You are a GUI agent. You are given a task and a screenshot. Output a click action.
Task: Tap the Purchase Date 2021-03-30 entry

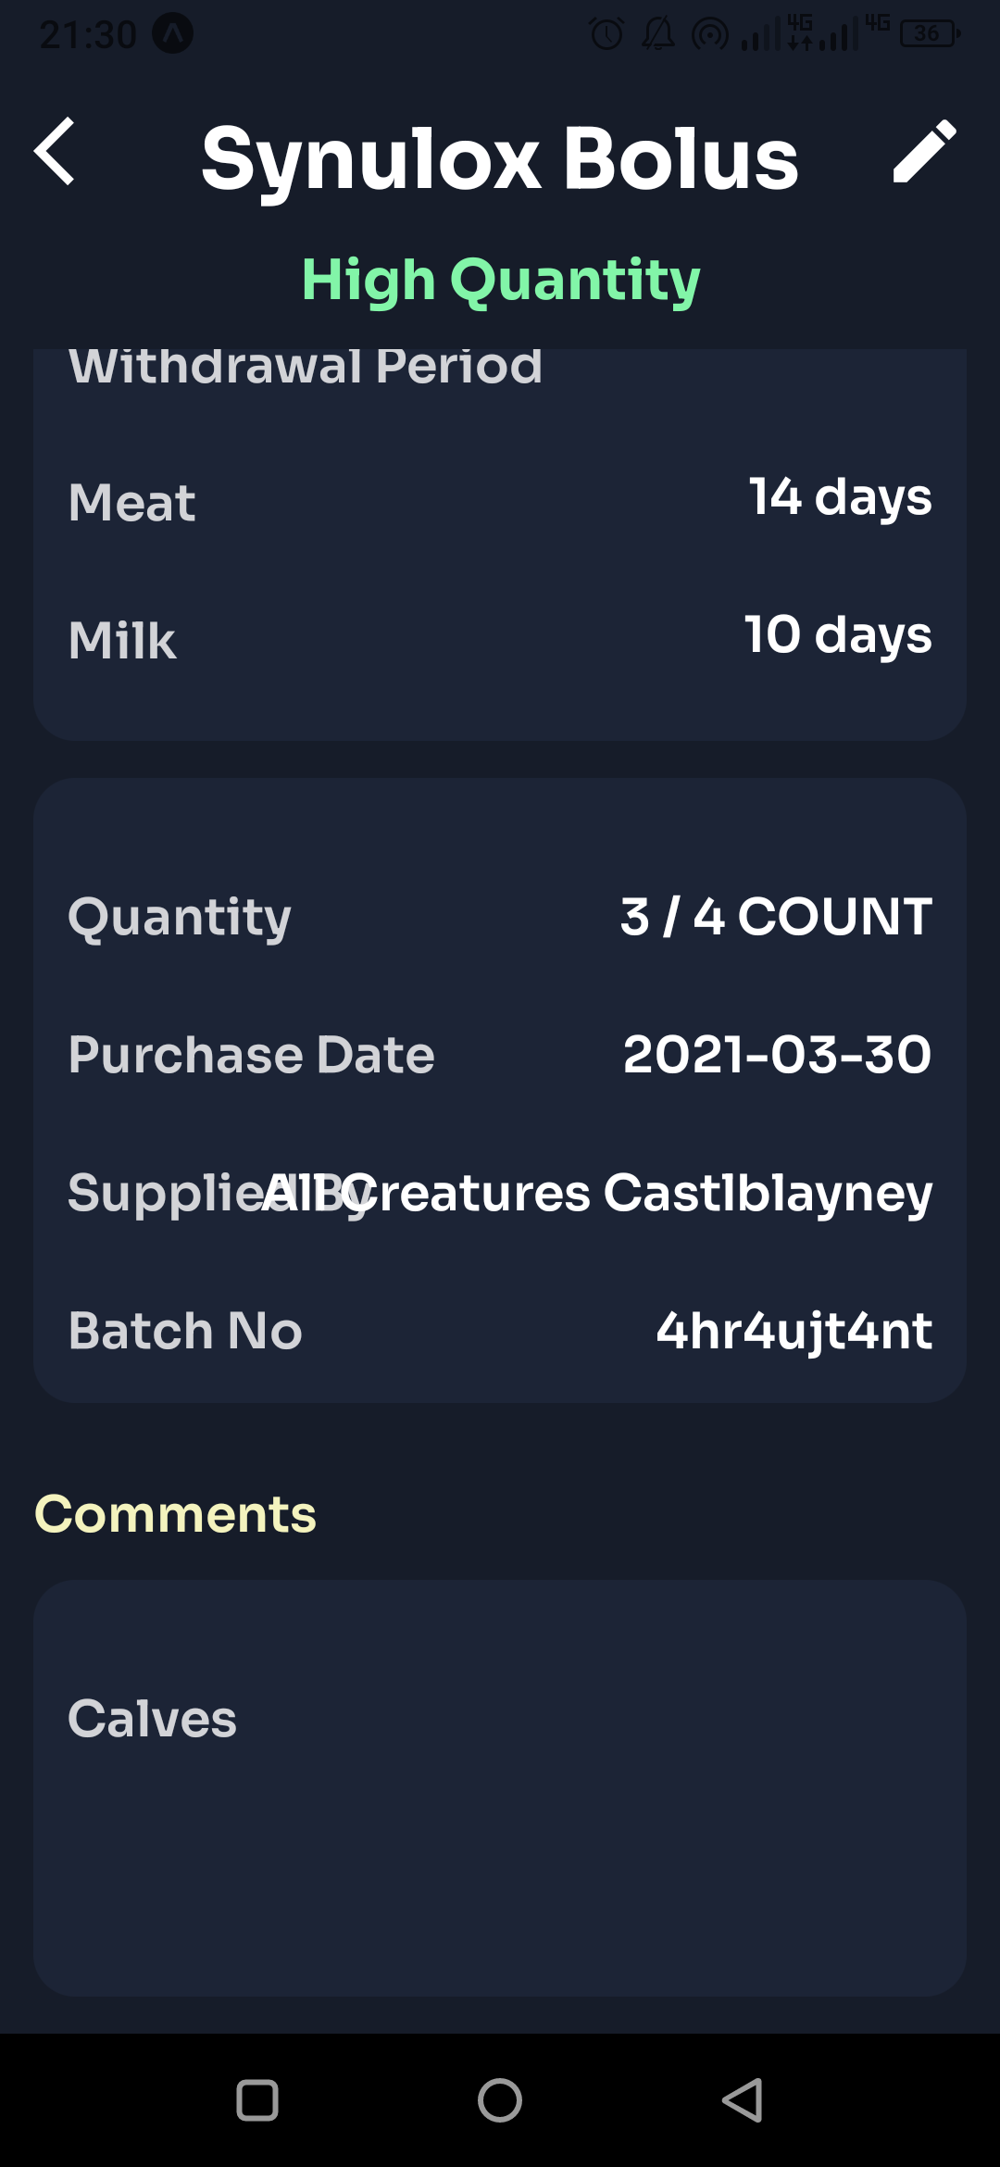click(x=776, y=1055)
